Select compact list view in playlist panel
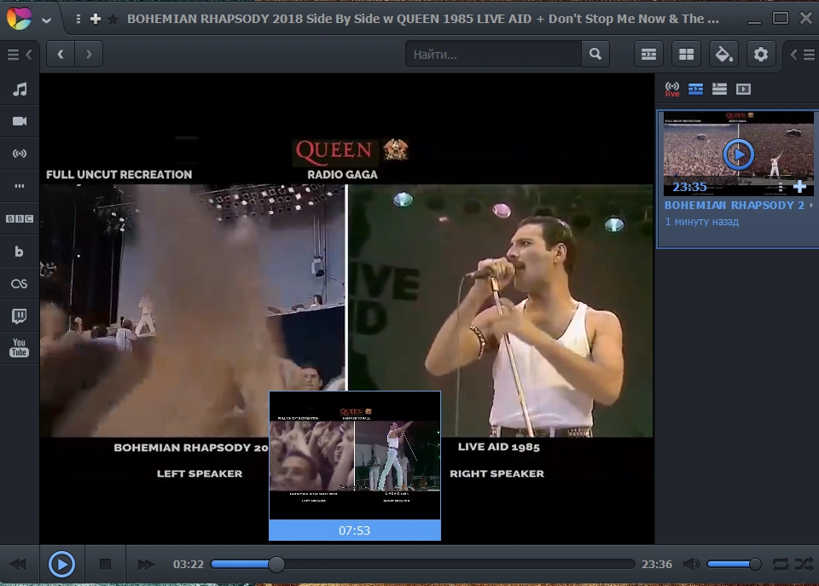Viewport: 819px width, 586px height. 719,90
